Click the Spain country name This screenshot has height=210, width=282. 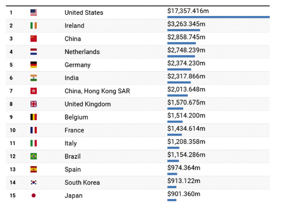point(72,170)
